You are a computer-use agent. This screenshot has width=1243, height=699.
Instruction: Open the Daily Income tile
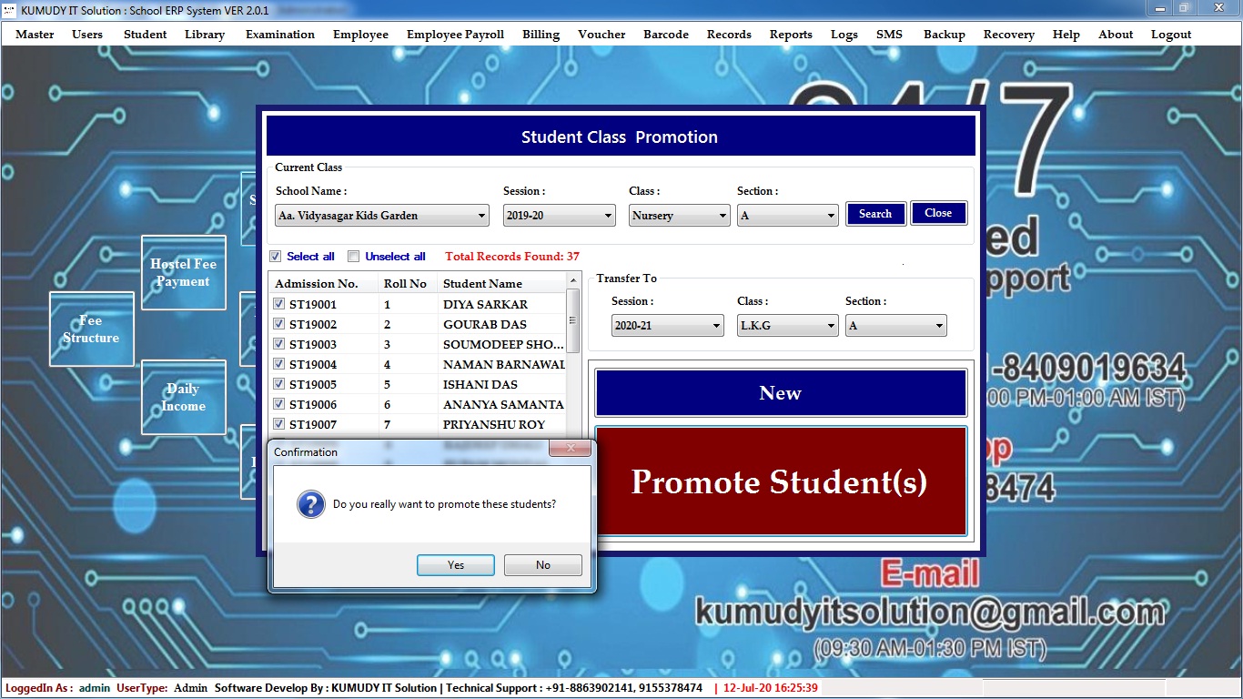click(x=183, y=397)
